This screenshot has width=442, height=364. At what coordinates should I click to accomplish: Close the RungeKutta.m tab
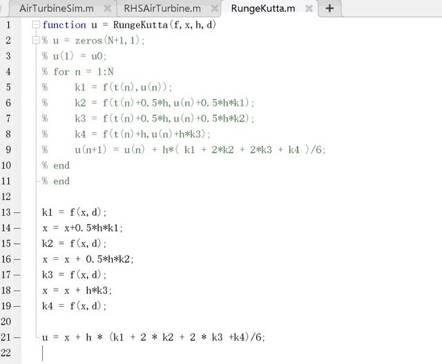pos(309,9)
